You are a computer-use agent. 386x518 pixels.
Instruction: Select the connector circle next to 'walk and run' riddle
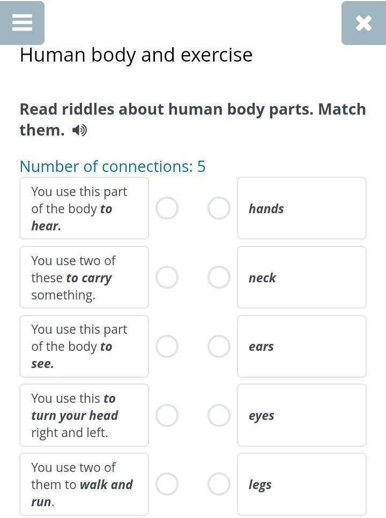pyautogui.click(x=167, y=484)
